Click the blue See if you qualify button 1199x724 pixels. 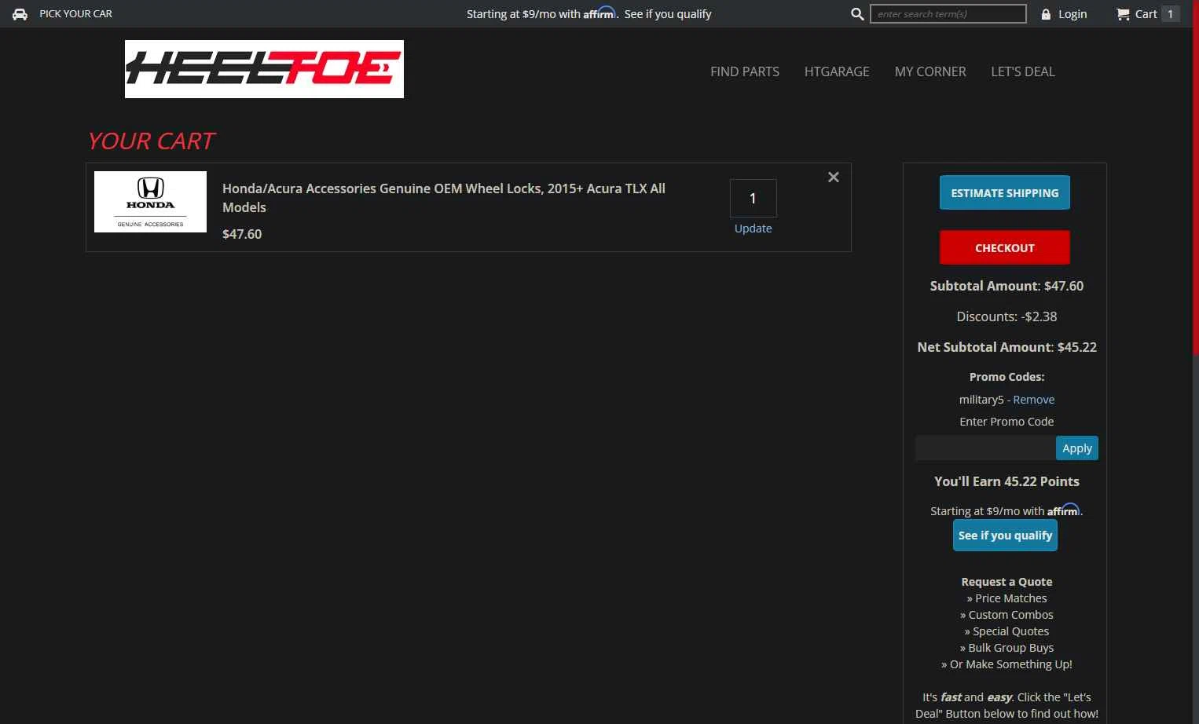point(1005,536)
